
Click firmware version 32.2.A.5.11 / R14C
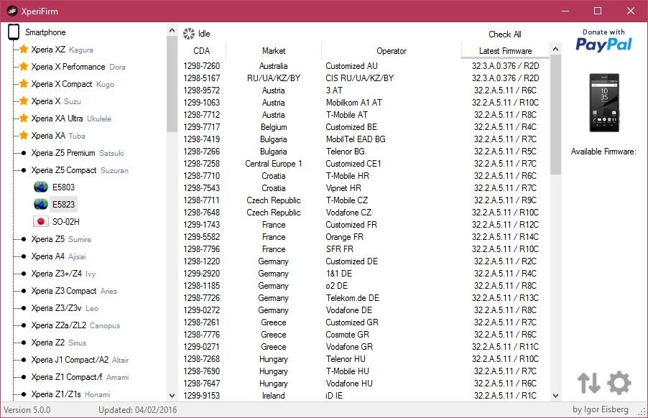pyautogui.click(x=505, y=237)
